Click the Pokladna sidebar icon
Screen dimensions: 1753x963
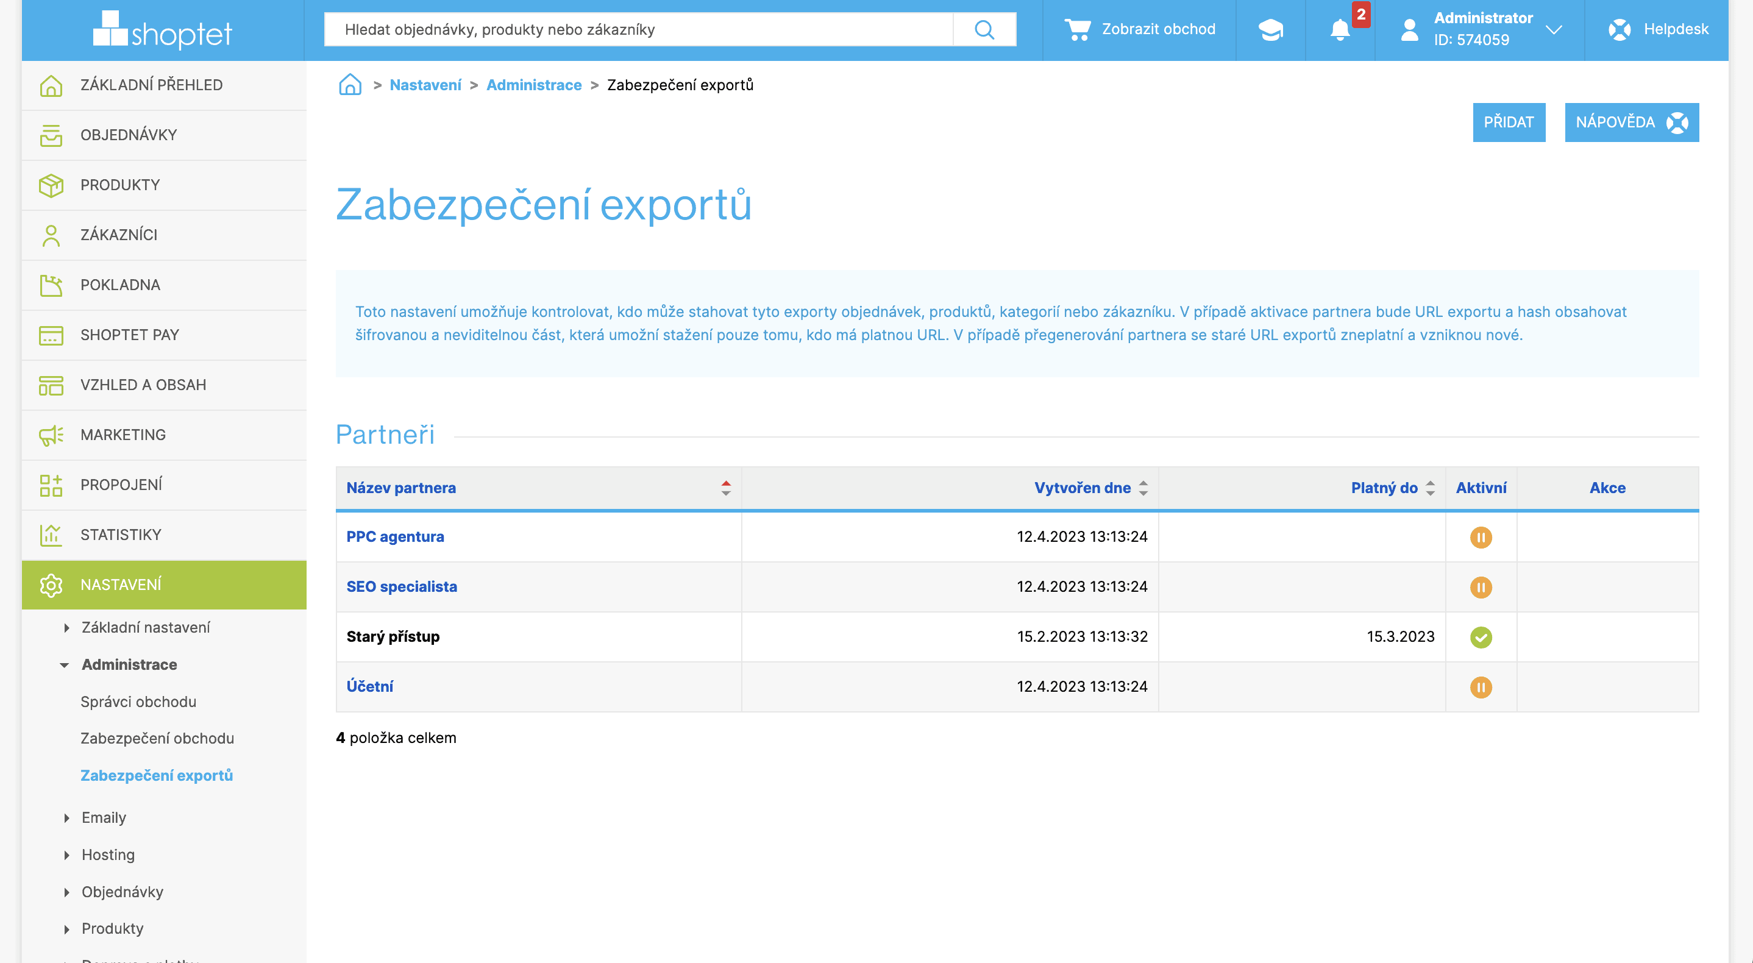pos(51,285)
